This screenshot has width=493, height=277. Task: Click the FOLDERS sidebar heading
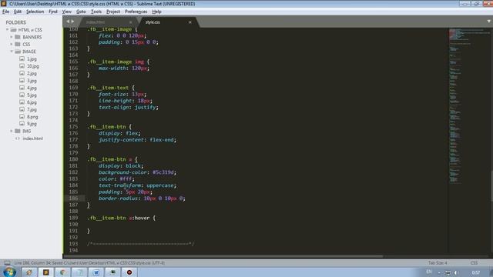(x=15, y=22)
